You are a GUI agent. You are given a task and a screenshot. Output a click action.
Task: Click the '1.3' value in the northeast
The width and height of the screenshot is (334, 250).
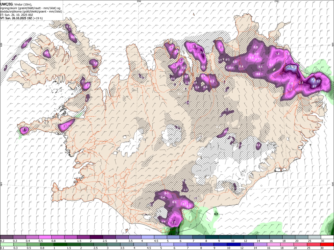(x=290, y=90)
